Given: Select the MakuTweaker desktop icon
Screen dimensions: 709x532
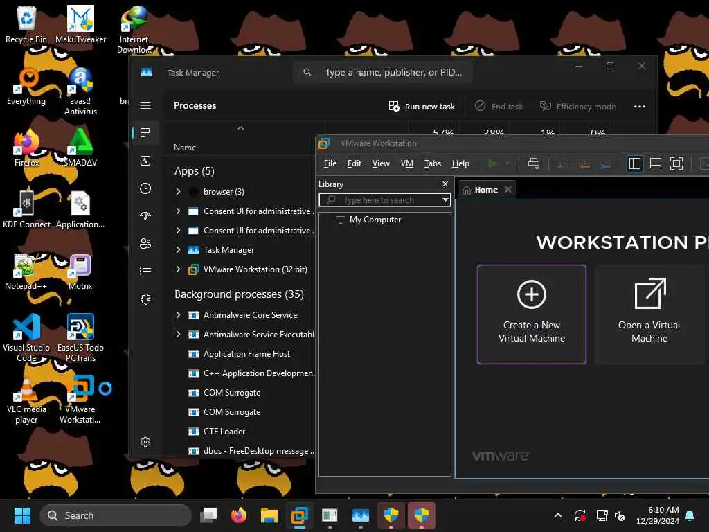Looking at the screenshot, I should (80, 25).
